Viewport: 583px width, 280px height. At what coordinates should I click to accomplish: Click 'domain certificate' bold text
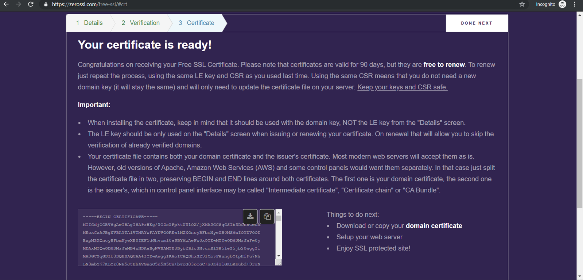point(434,226)
